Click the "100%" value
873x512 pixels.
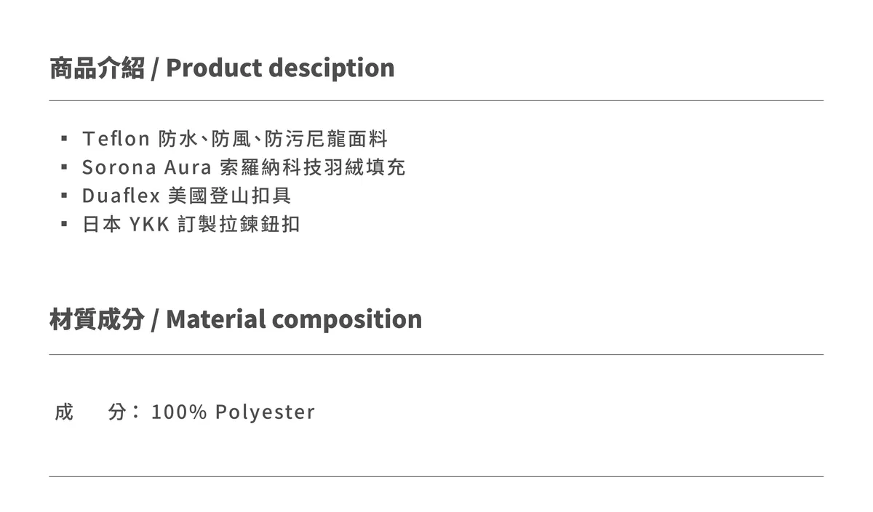[x=179, y=412]
